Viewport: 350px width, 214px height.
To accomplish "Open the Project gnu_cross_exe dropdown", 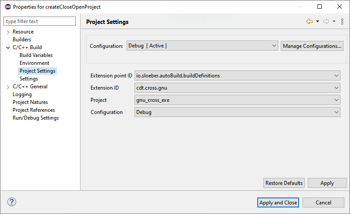I will pos(237,100).
